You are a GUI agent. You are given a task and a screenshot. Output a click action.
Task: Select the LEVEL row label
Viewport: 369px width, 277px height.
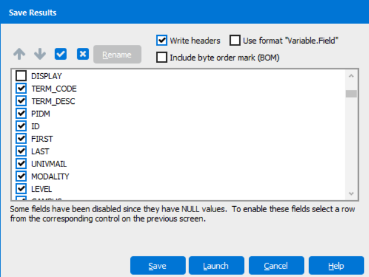(x=41, y=189)
